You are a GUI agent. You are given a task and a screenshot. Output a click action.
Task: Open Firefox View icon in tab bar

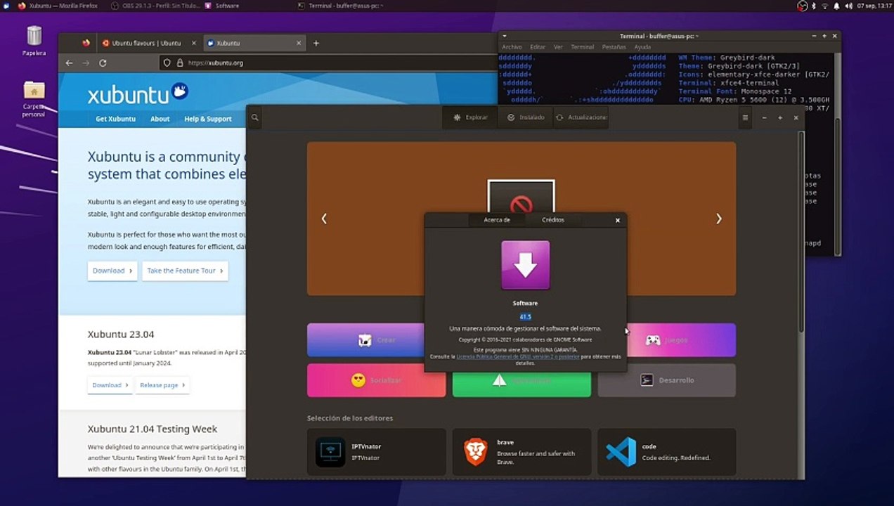tap(86, 43)
